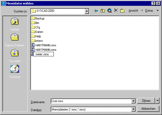Screen dimensions: 162x115
Task: Click the Delete X icon
Action: (x=116, y=11)
